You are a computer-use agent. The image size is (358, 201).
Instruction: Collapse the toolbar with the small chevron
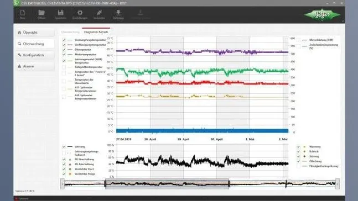[343, 21]
